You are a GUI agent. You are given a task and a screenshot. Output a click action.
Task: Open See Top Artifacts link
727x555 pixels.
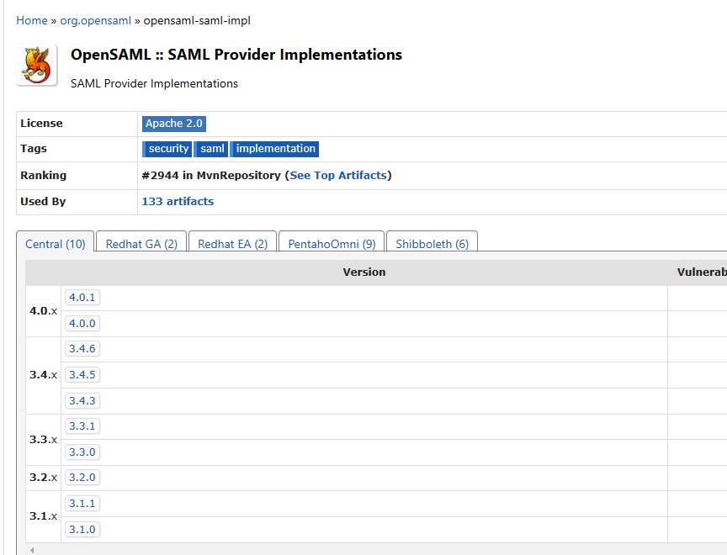(338, 176)
